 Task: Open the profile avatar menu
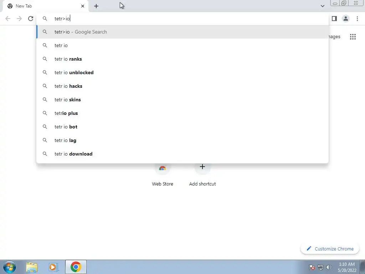tap(346, 19)
